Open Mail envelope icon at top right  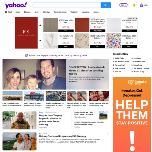pyautogui.click(x=141, y=5)
